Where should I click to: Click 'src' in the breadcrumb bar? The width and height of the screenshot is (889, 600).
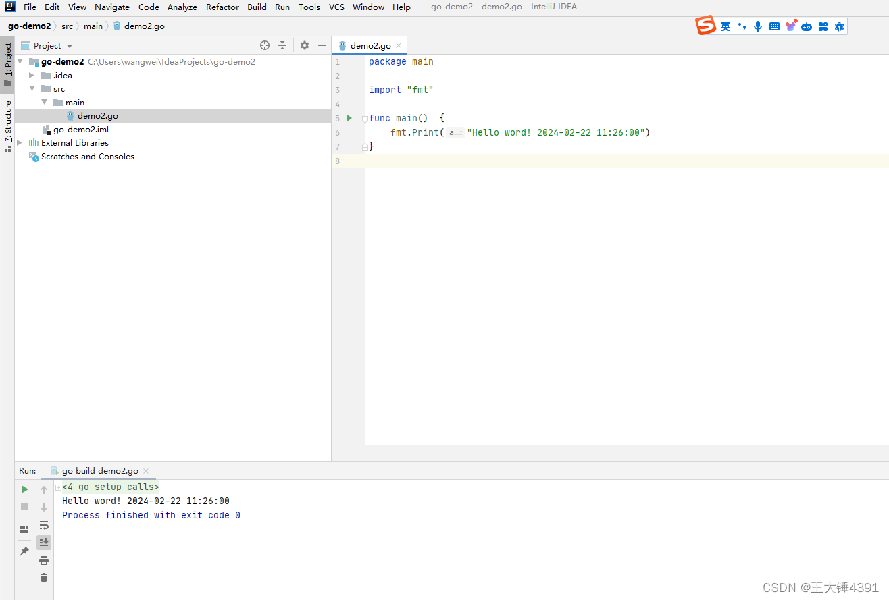point(67,26)
